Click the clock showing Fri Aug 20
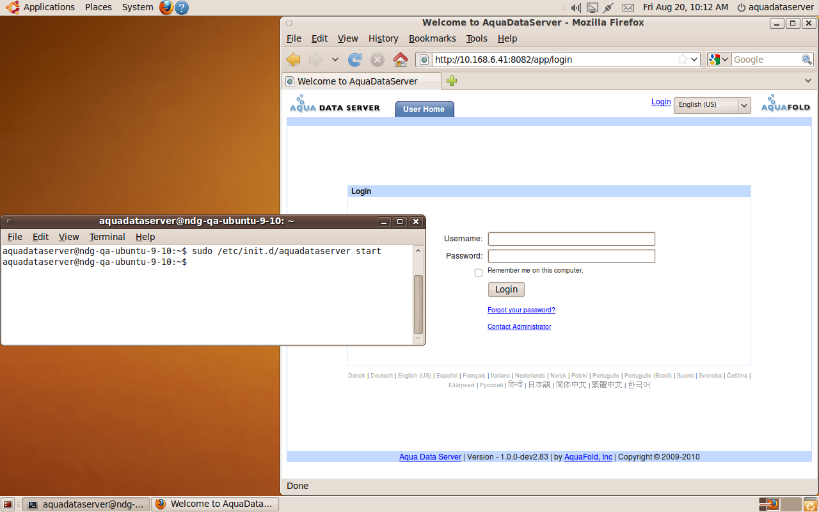 [685, 7]
